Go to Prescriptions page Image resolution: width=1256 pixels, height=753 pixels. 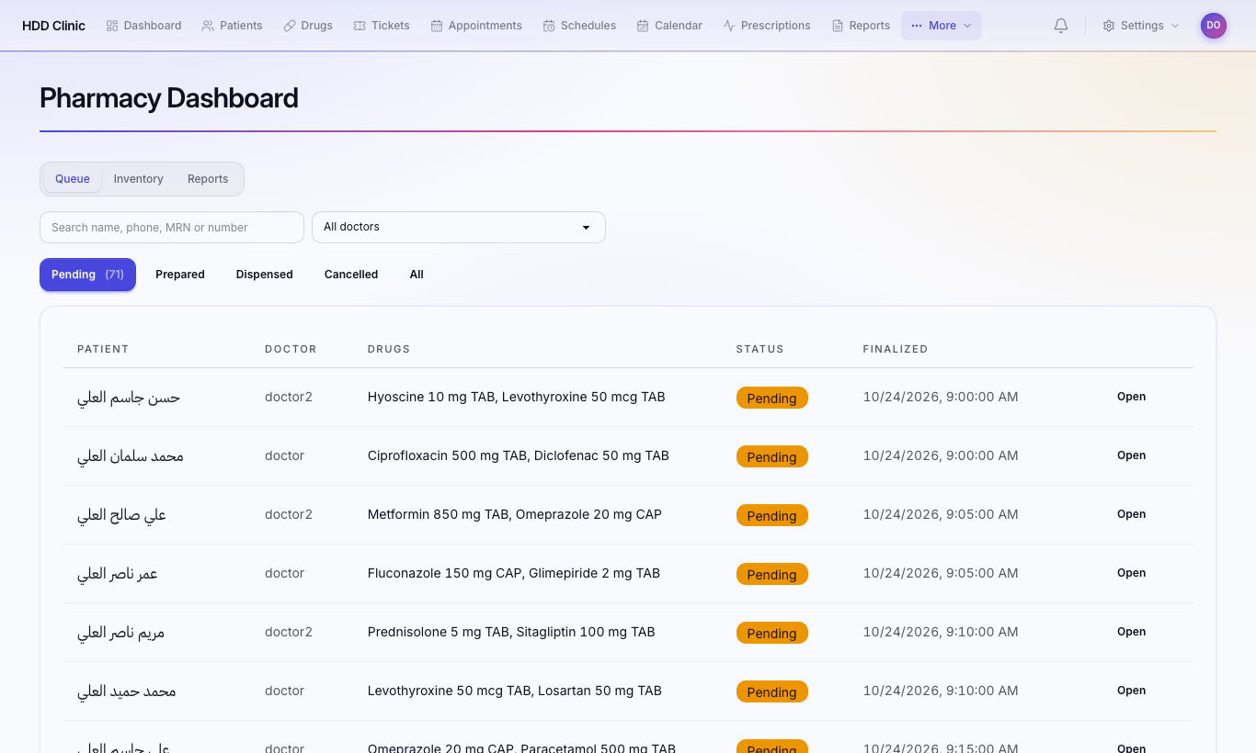pos(767,26)
